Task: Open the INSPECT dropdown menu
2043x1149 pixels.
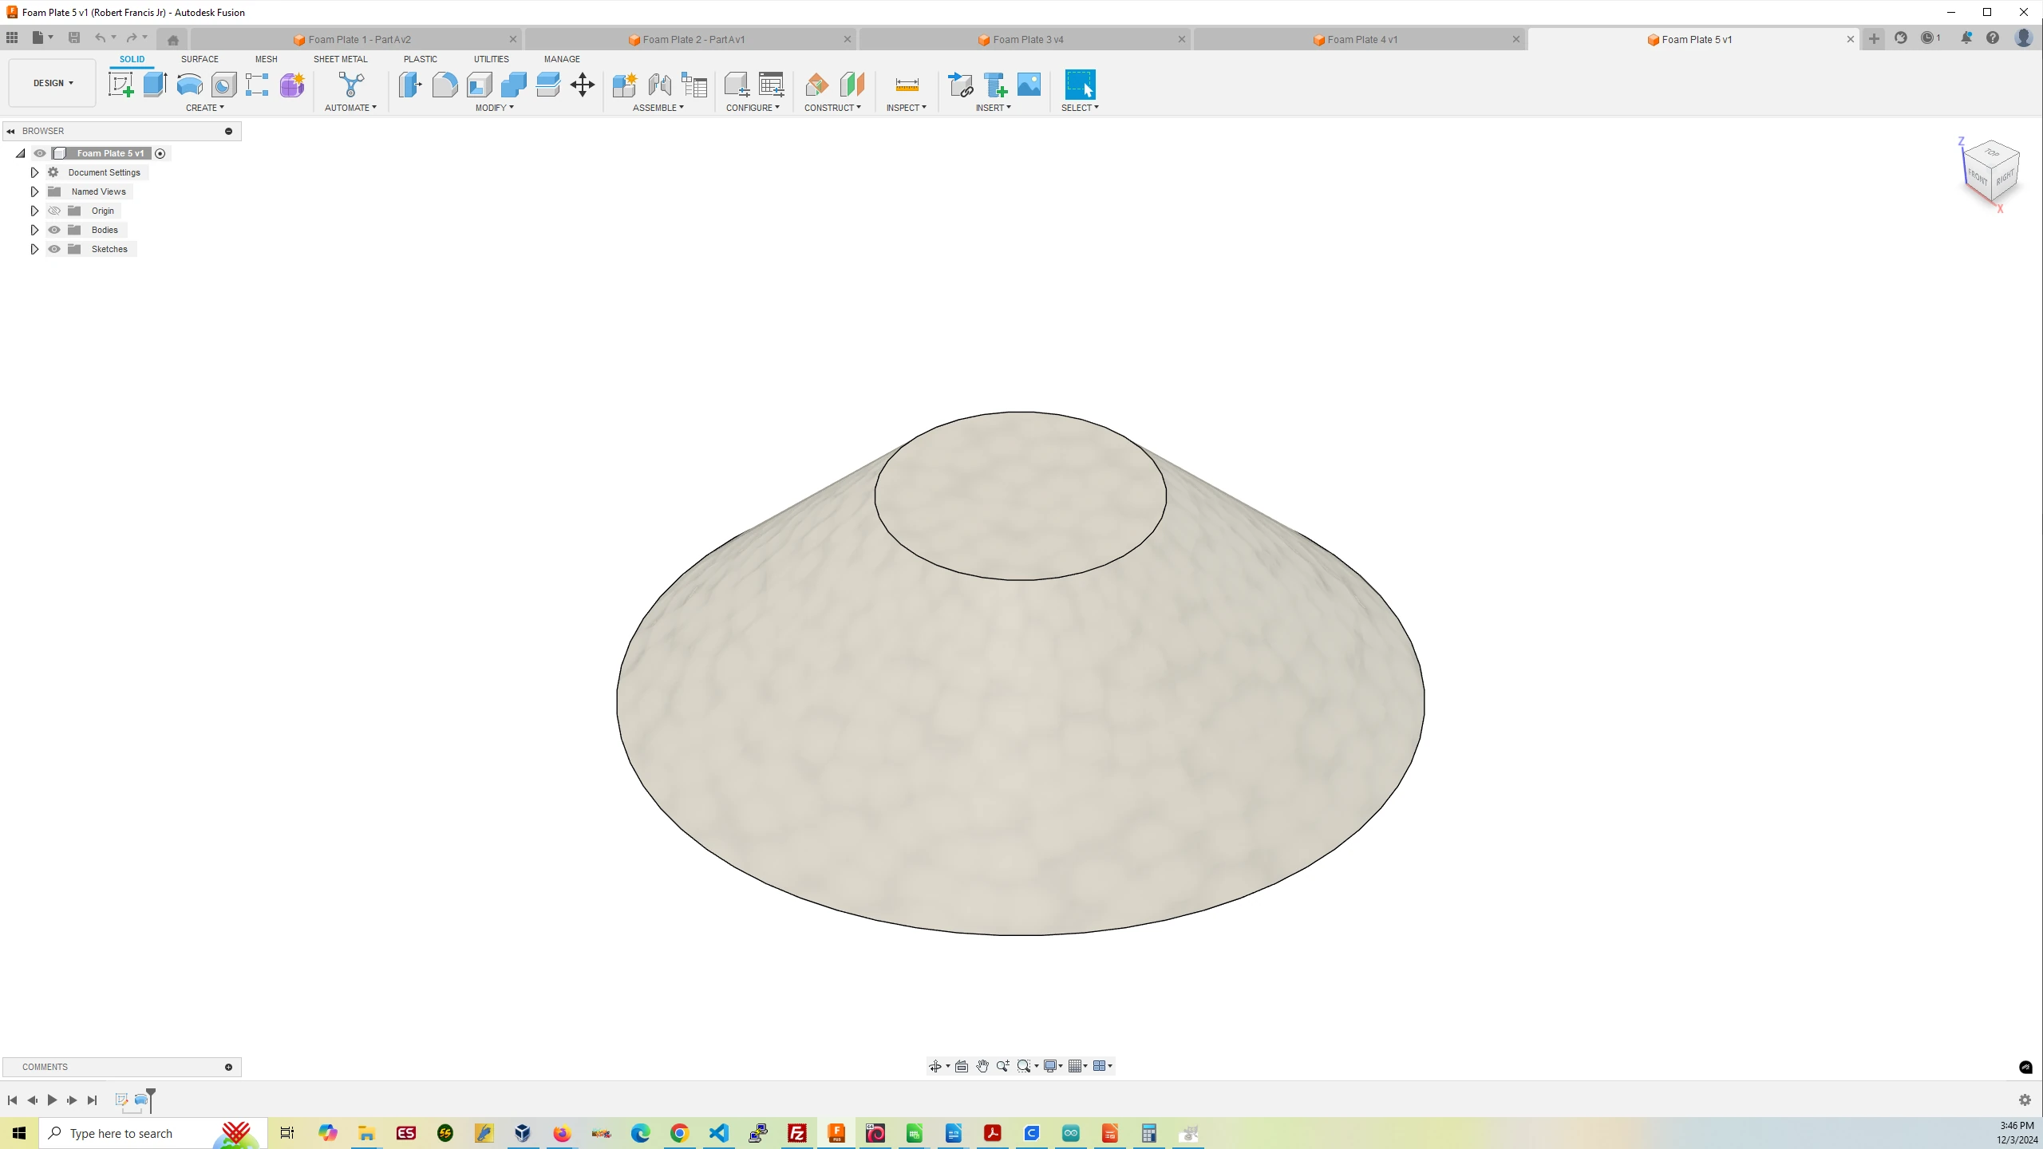Action: pos(906,108)
